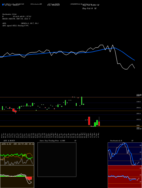Click the empty Intra Day Trading Price chart box
Screen dimensions: 142x188
point(57,160)
